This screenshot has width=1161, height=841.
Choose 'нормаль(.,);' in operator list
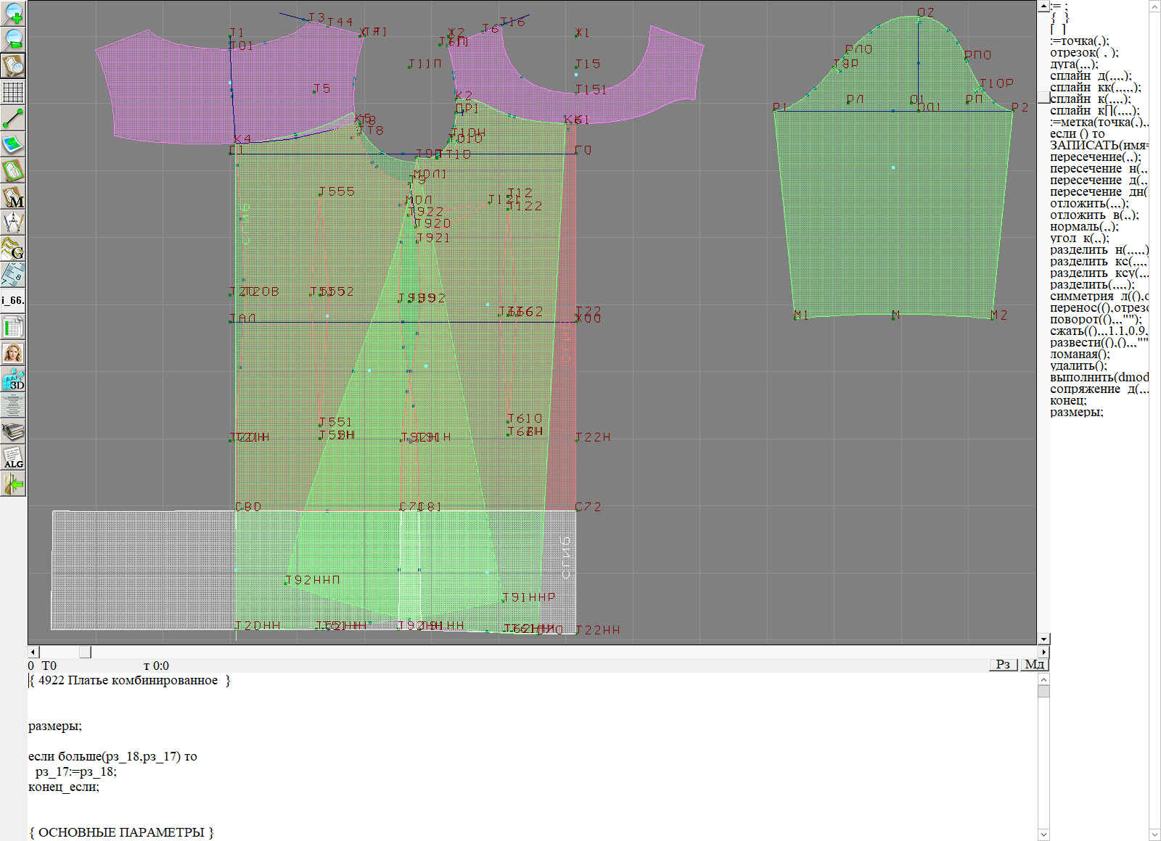[x=1084, y=227]
